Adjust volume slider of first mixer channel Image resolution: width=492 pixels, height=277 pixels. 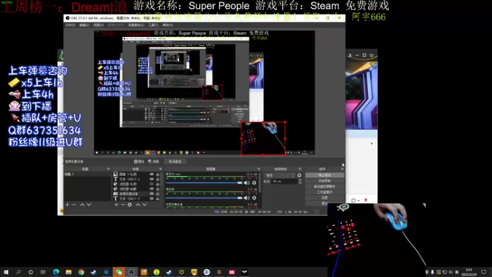click(x=204, y=183)
